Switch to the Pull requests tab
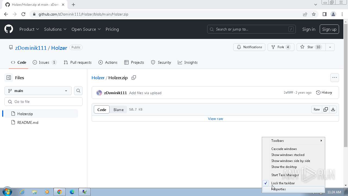Image resolution: width=348 pixels, height=196 pixels. click(x=77, y=62)
